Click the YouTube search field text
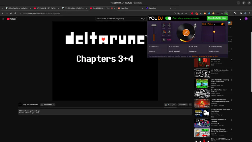The image size is (252, 142). pyautogui.click(x=110, y=19)
